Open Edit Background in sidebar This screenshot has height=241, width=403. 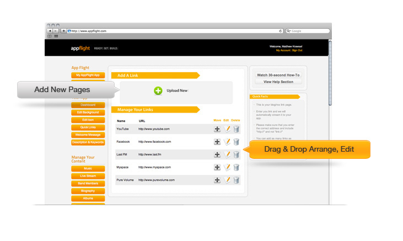[x=88, y=113]
